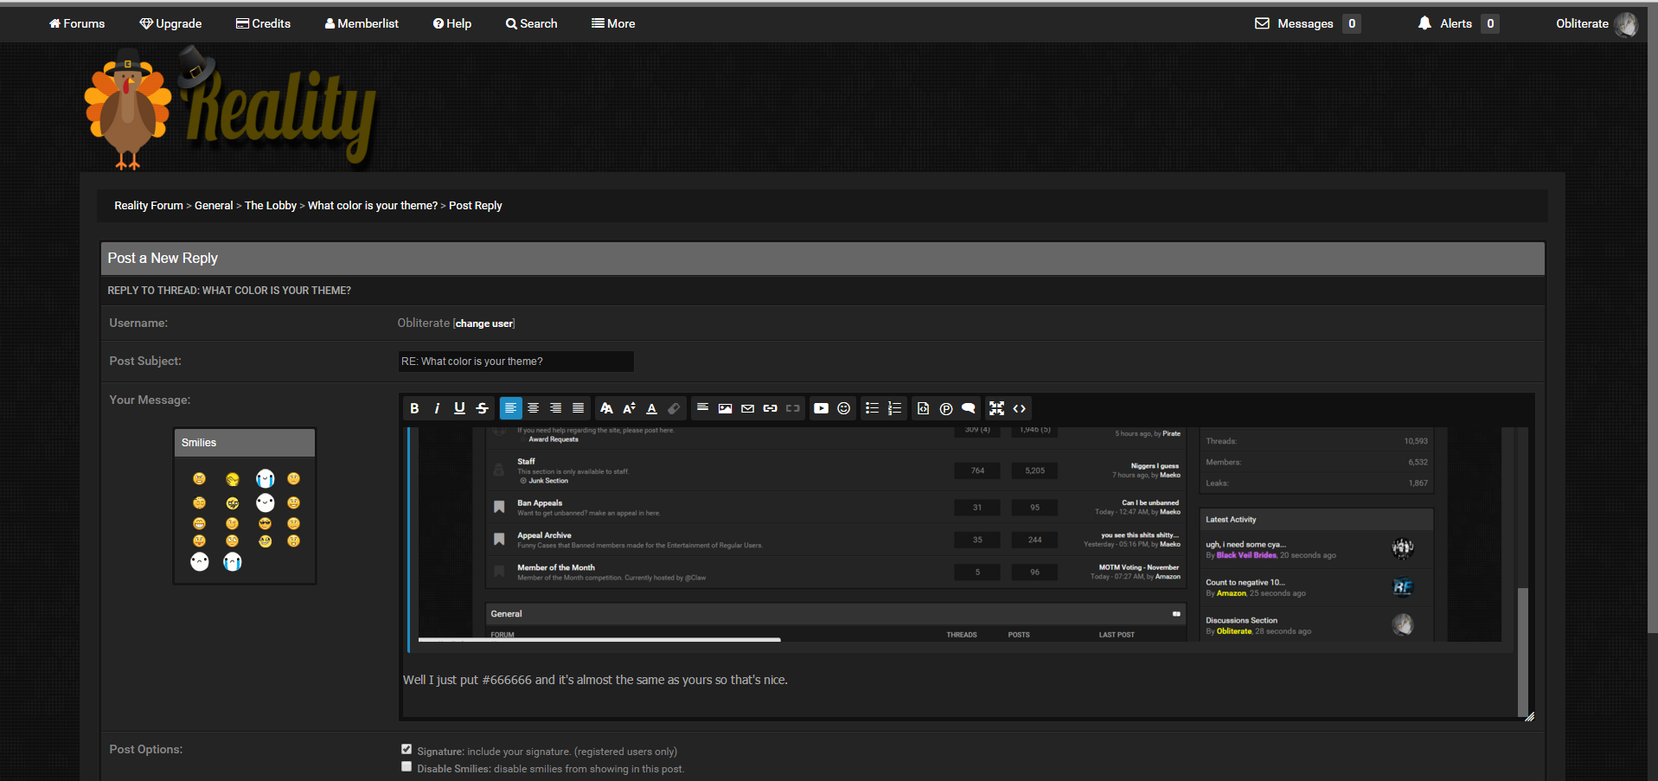Go to Reality Forum breadcrumb link
The image size is (1658, 781).
(149, 206)
